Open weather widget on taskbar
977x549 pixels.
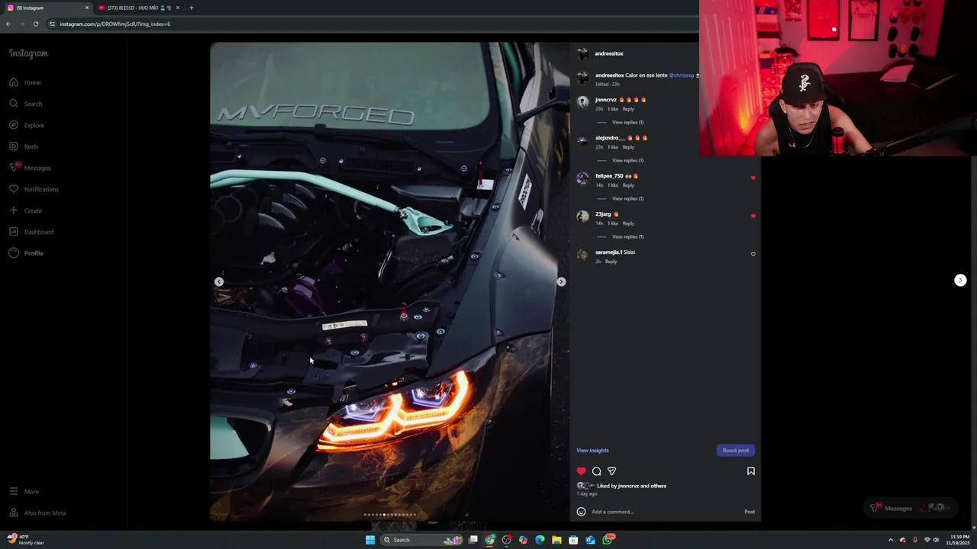coord(24,540)
